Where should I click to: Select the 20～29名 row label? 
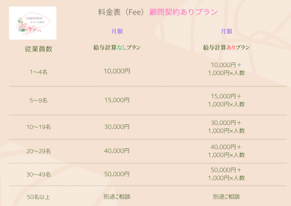pos(39,151)
